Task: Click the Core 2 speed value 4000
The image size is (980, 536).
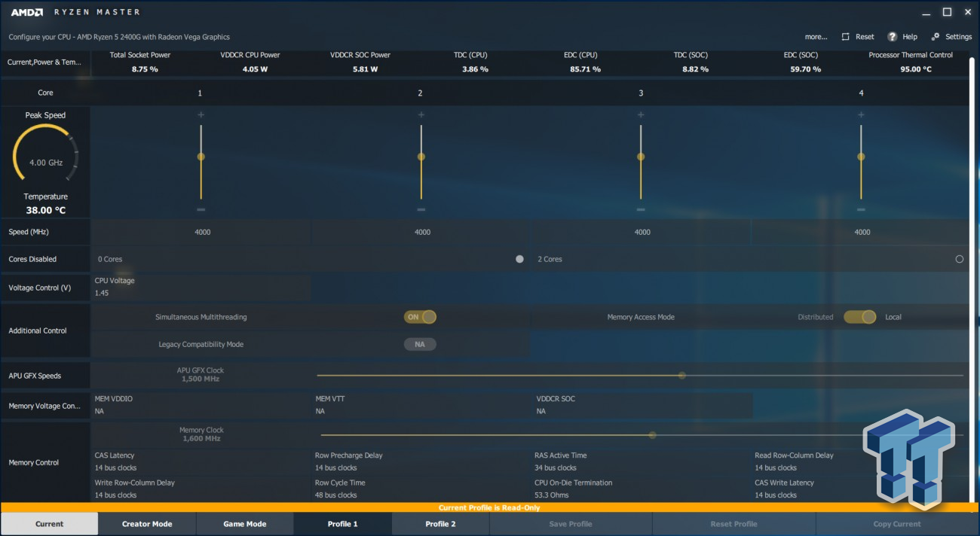Action: click(x=422, y=232)
